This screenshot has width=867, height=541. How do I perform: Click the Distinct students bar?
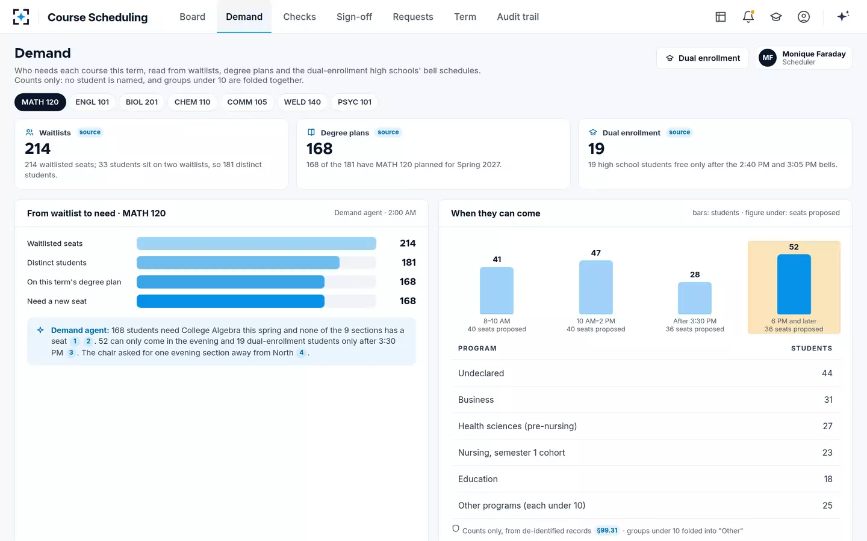coord(238,263)
